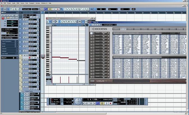Select the Zoom magnifier tool in the main toolbar

(x=74, y=9)
